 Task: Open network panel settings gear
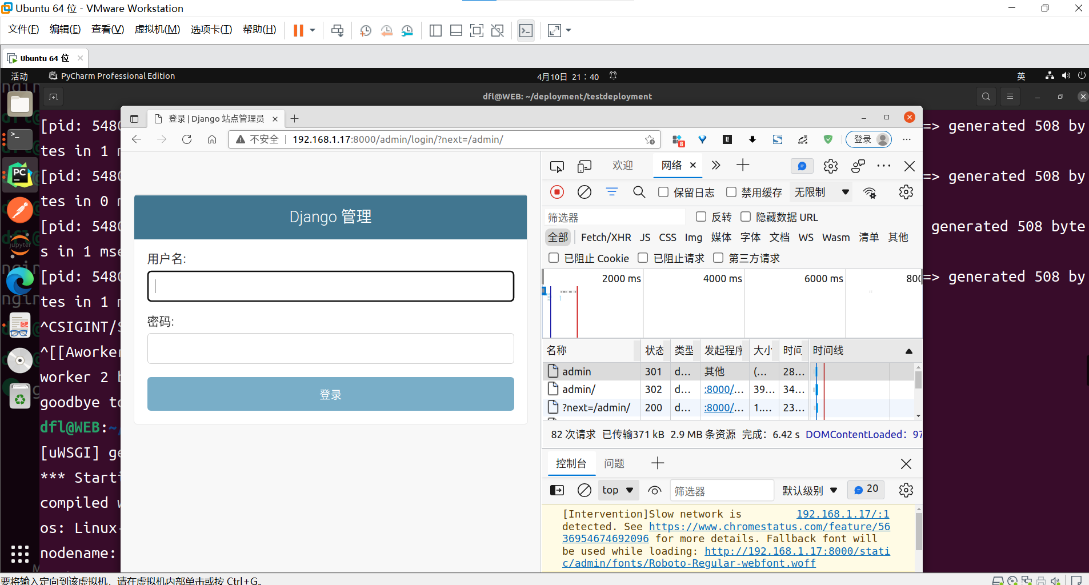click(x=906, y=192)
